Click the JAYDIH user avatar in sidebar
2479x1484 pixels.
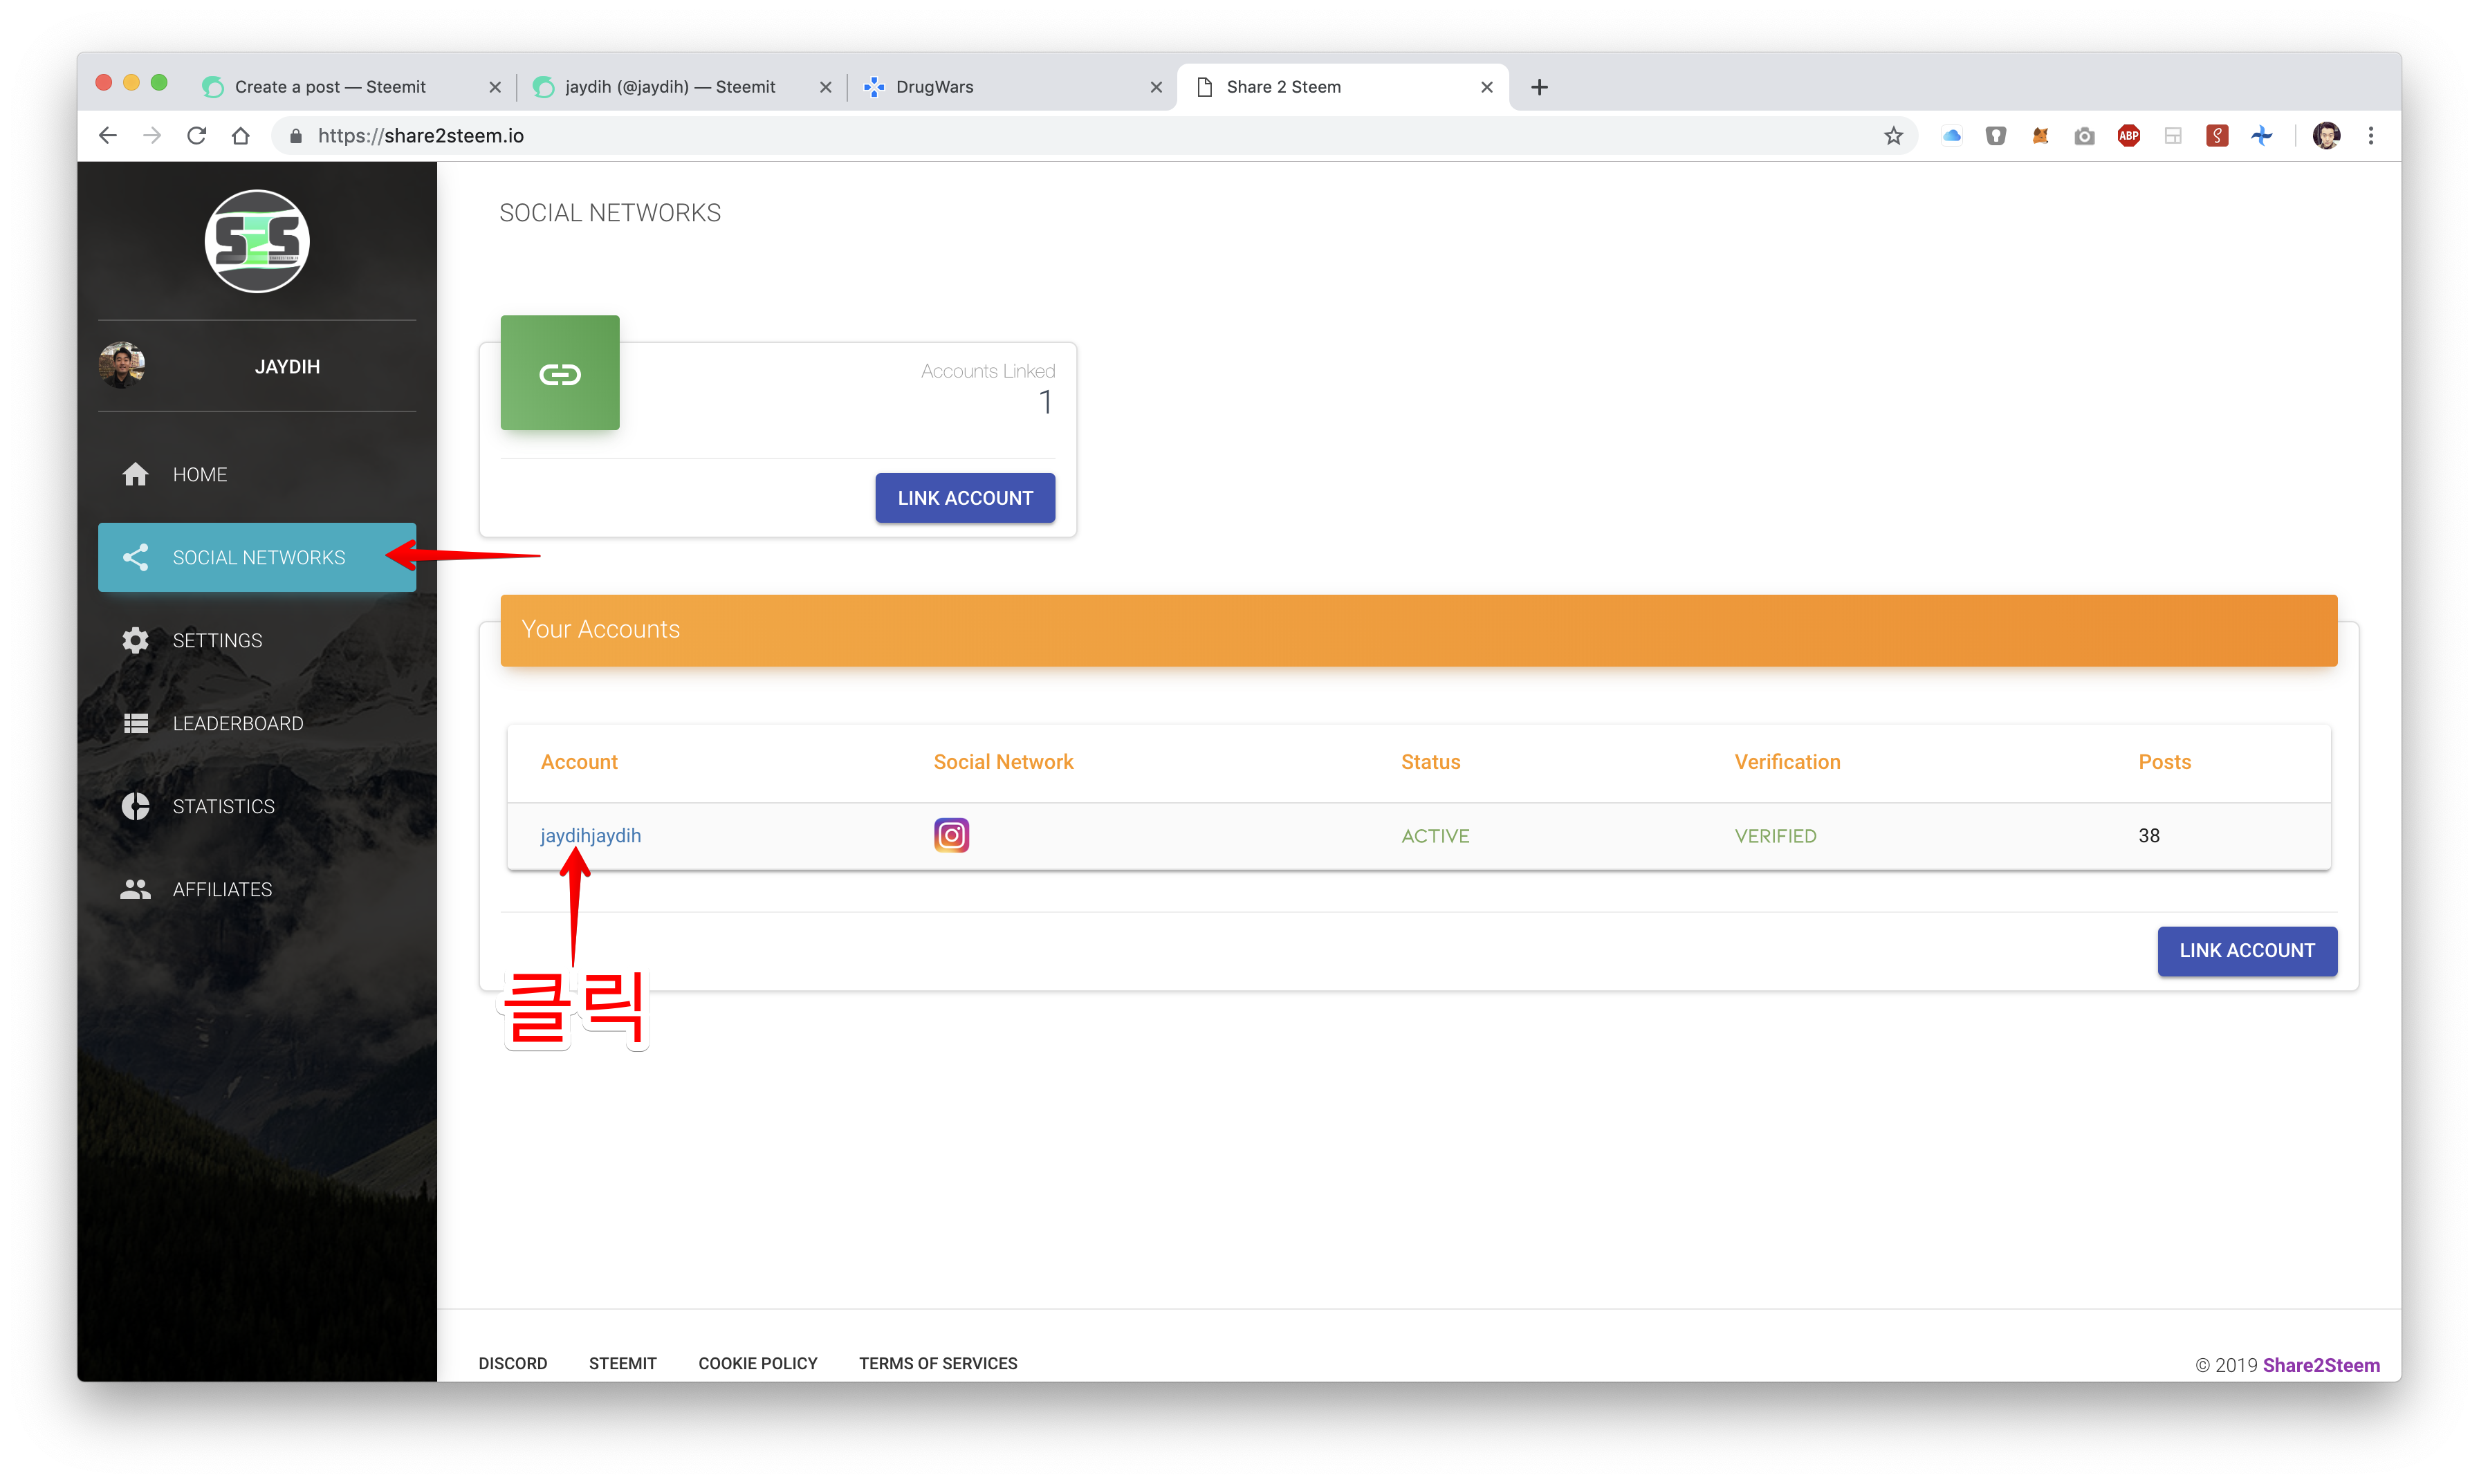point(122,365)
